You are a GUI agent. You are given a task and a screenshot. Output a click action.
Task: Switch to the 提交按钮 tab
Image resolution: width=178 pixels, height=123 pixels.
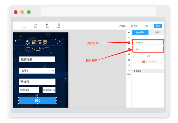click(x=140, y=32)
